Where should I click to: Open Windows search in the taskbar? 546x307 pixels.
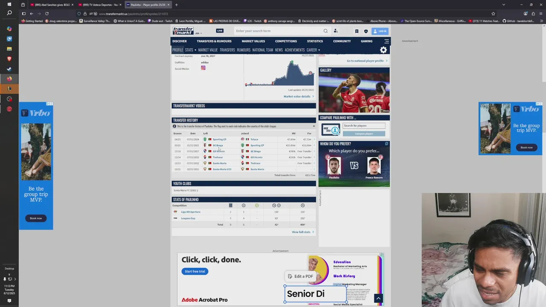coord(9,13)
